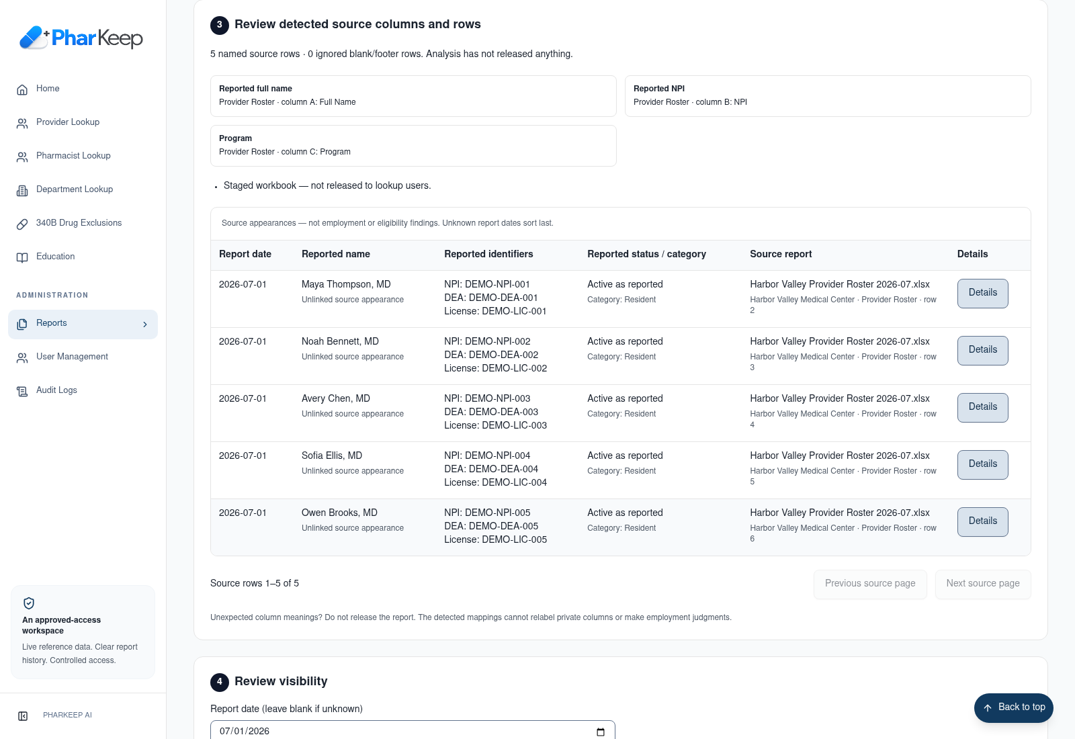This screenshot has width=1075, height=739.
Task: Open the Home page
Action: [83, 89]
